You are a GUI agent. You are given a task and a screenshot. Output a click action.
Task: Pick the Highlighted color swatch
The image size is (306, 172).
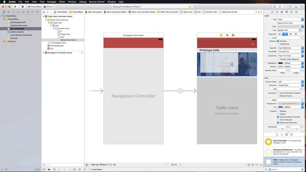[x=281, y=63]
